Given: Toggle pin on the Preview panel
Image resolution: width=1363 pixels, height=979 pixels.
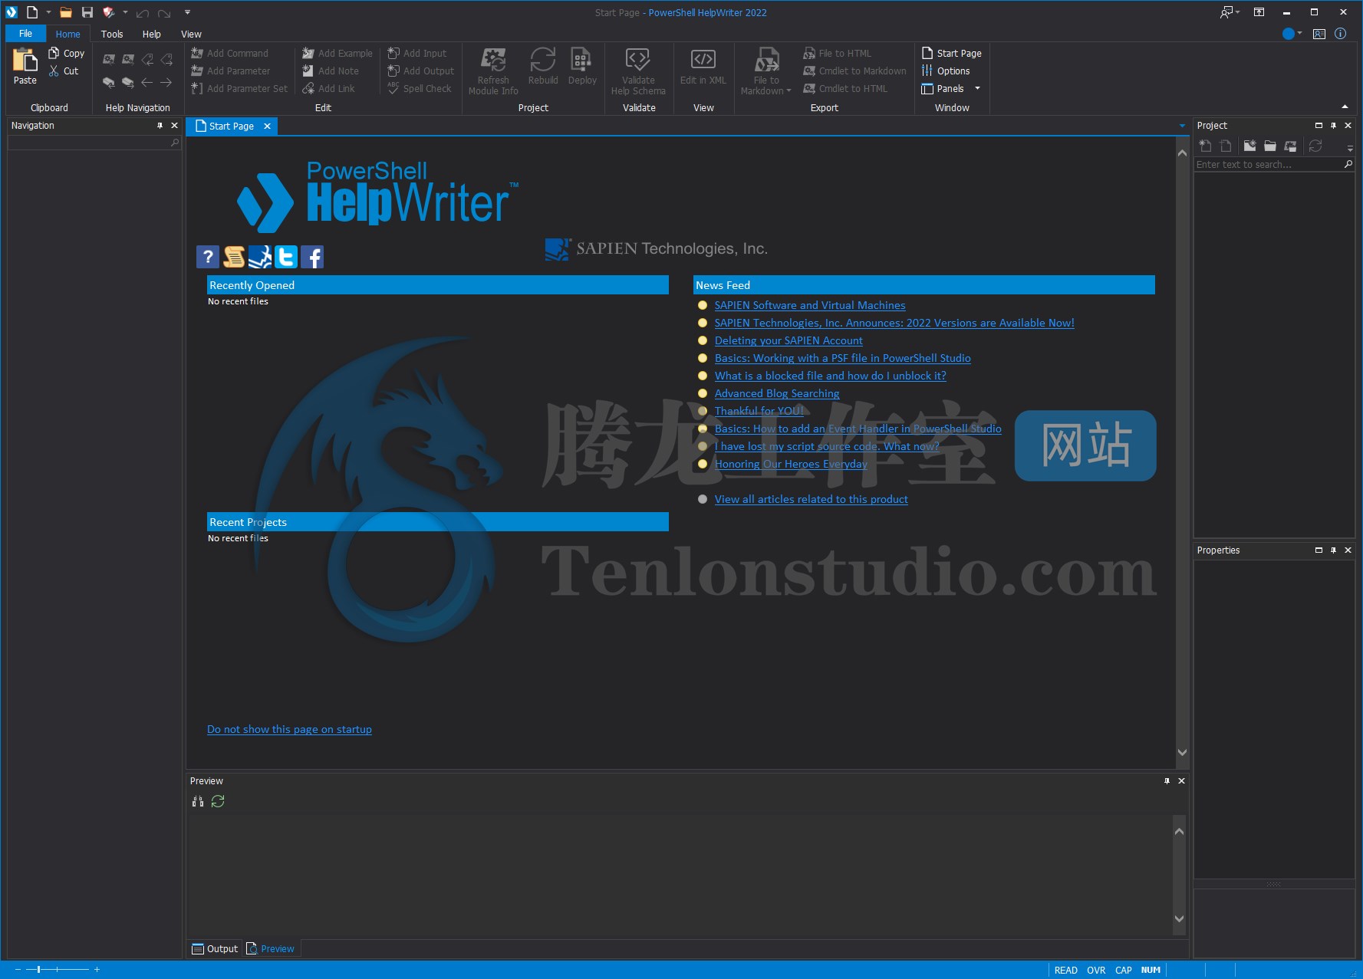Looking at the screenshot, I should [x=1167, y=780].
